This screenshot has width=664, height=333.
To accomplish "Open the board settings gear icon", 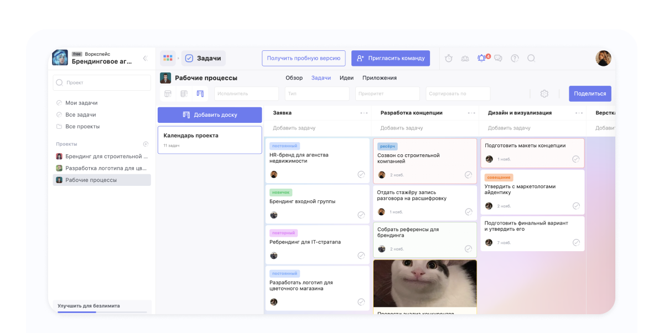I will [x=544, y=93].
